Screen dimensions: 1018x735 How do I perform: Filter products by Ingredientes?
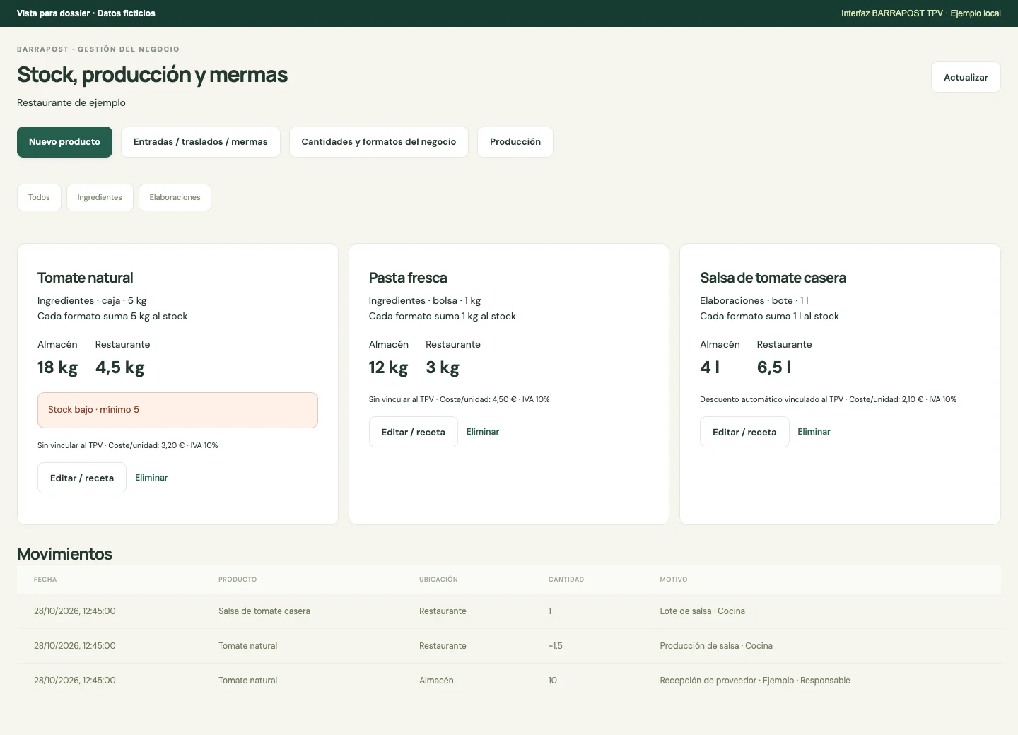[x=100, y=197]
